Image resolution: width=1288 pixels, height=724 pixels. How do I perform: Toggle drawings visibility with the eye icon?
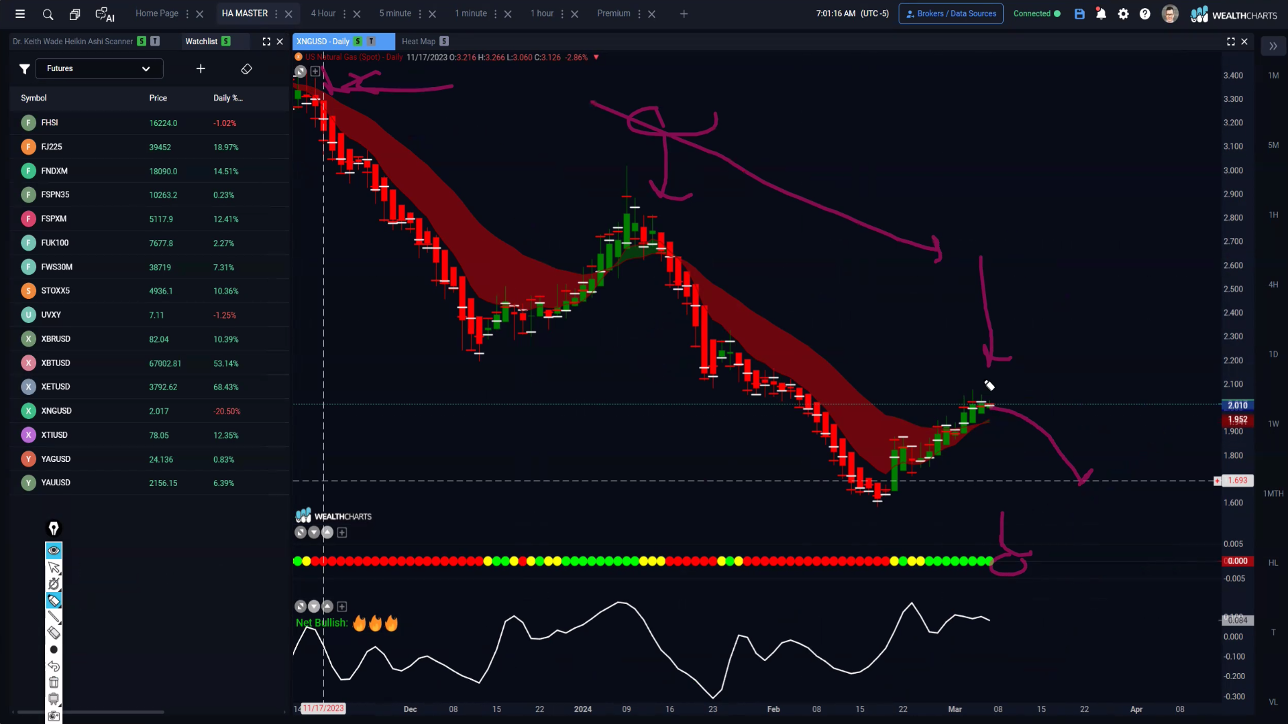tap(54, 550)
